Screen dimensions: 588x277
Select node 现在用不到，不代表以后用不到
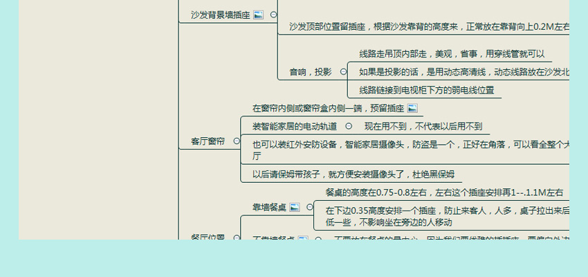point(423,127)
